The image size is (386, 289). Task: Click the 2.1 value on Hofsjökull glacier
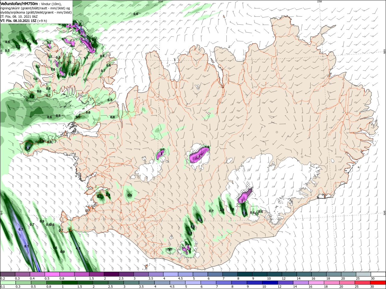tap(199, 157)
